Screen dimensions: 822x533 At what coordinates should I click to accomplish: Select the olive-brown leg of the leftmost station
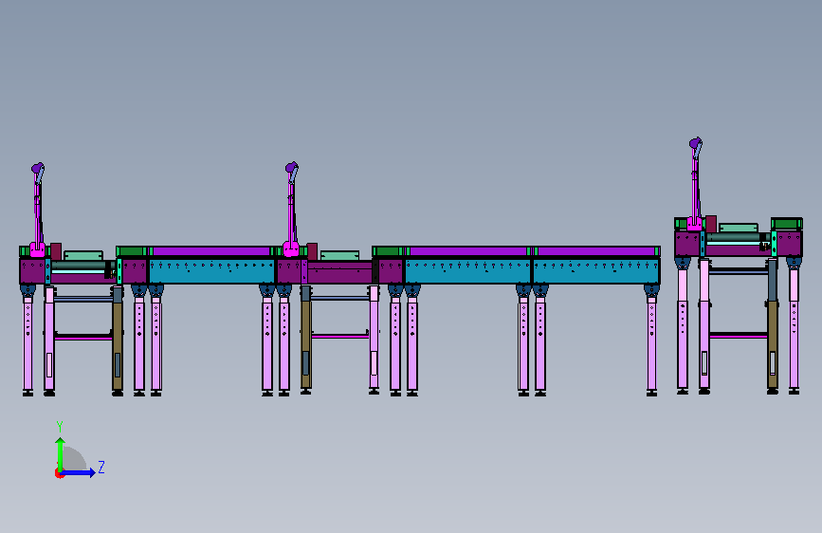[x=118, y=345]
